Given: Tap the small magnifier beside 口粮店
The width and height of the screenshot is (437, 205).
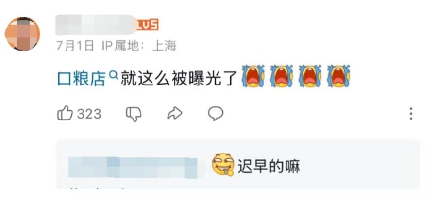Looking at the screenshot, I should point(113,75).
